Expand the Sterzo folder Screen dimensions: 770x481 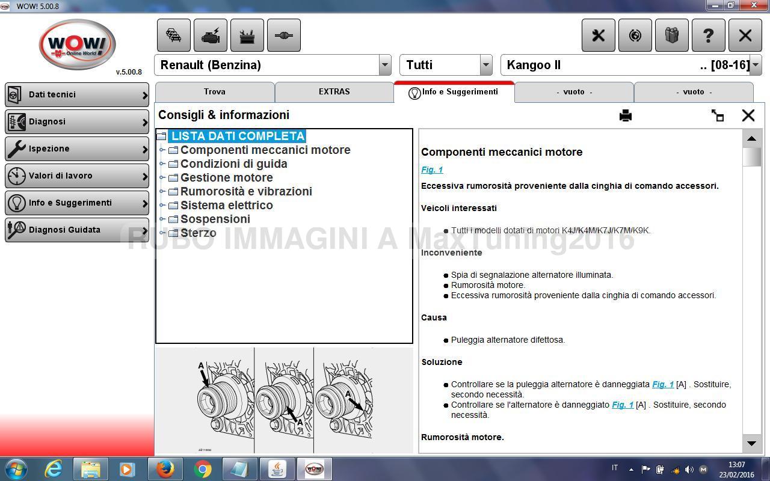point(162,233)
